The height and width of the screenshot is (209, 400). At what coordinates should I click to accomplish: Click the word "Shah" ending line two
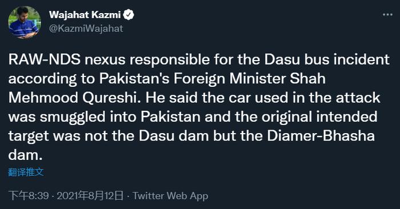pos(307,79)
